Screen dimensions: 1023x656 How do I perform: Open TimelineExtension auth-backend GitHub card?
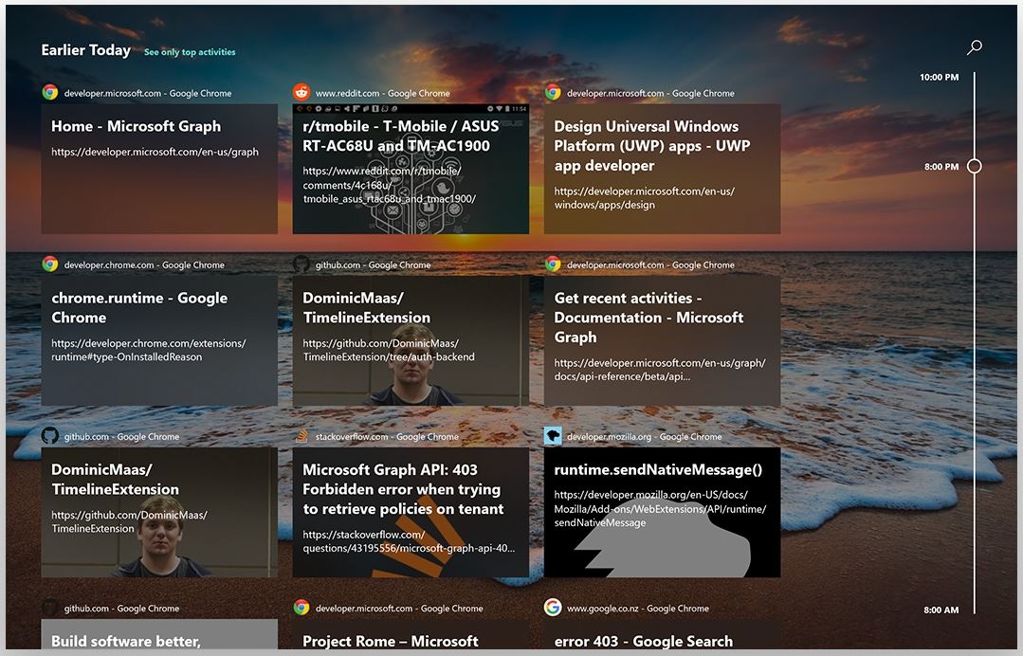click(411, 340)
